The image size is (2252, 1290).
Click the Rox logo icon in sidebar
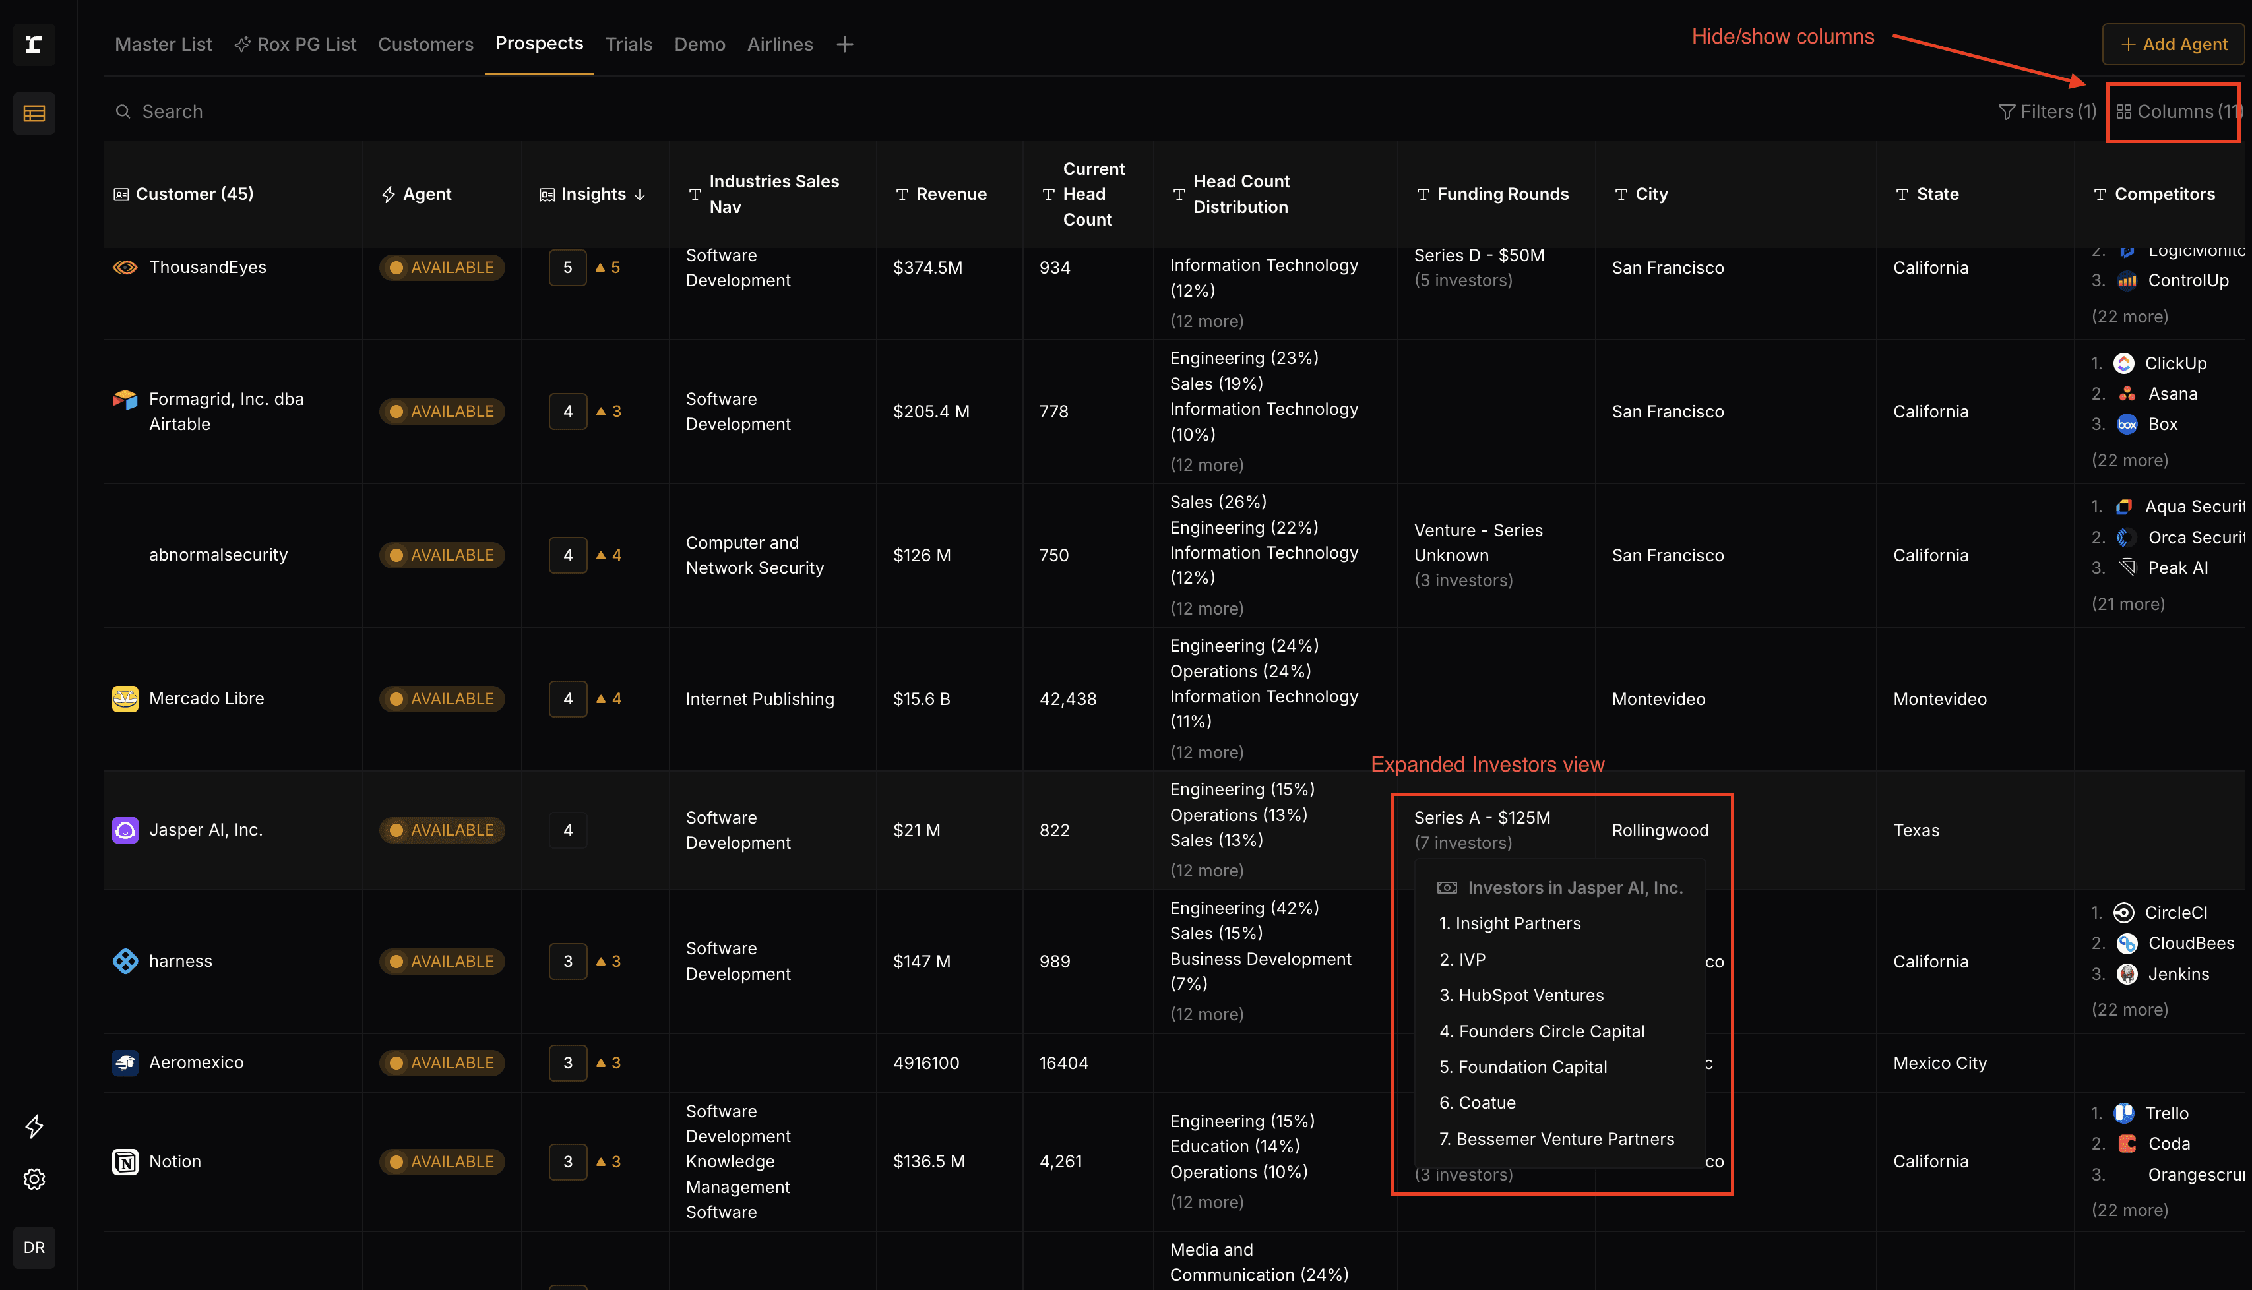coord(34,44)
